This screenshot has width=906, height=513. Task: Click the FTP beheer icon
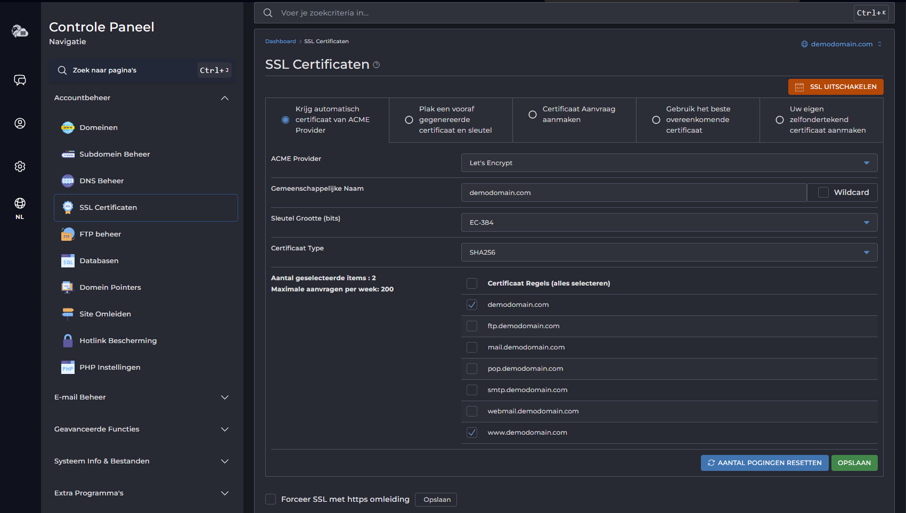[x=68, y=234]
